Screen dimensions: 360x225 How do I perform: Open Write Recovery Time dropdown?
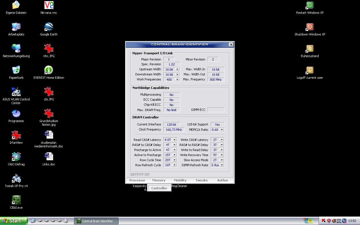[222, 155]
